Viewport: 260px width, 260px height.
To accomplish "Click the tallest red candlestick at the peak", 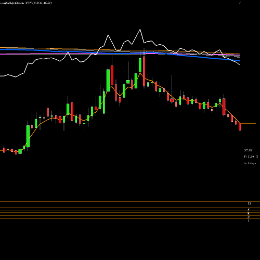I will pyautogui.click(x=144, y=71).
